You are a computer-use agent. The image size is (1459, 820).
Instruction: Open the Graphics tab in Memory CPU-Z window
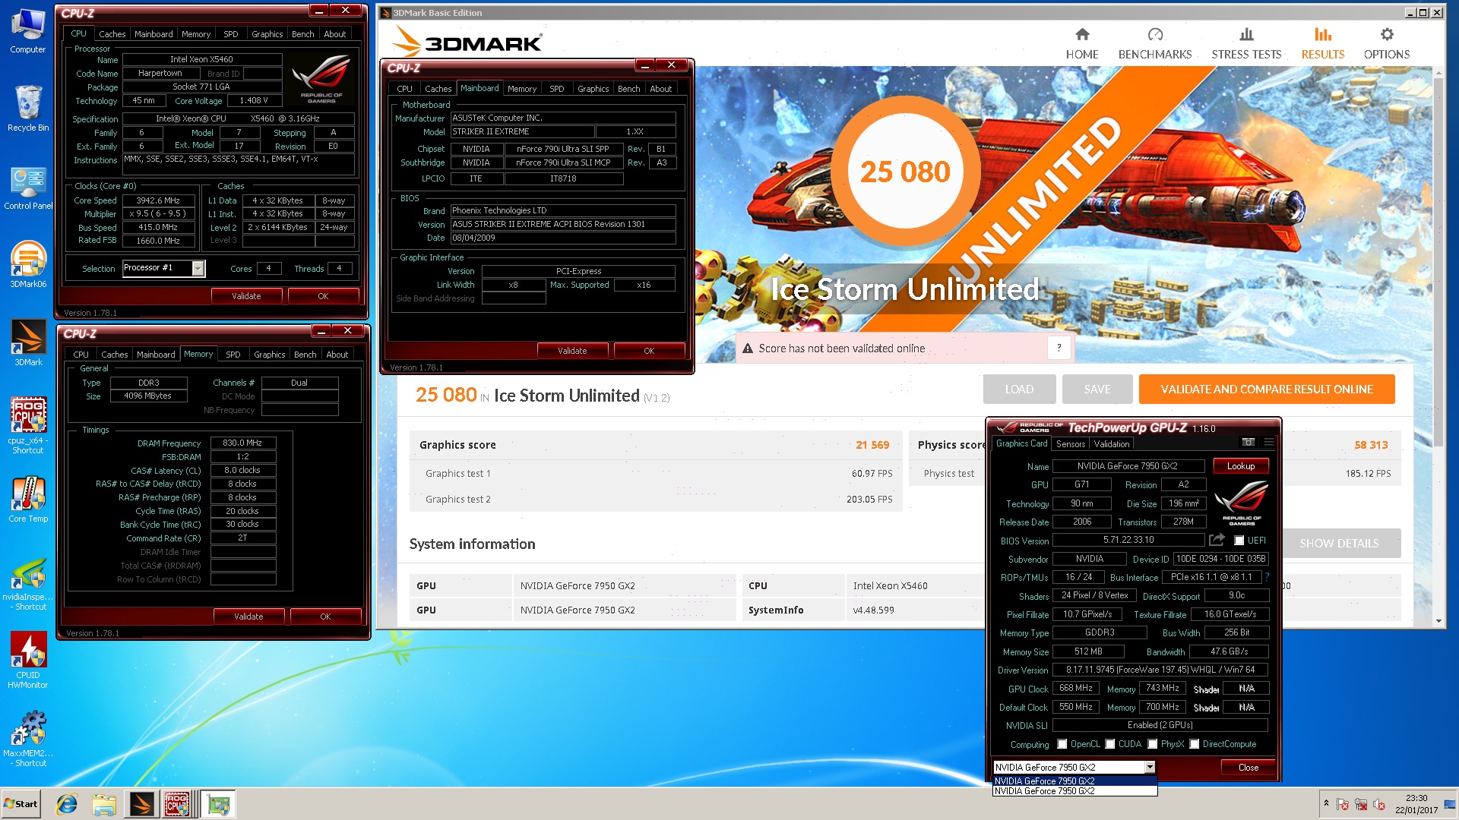269,355
